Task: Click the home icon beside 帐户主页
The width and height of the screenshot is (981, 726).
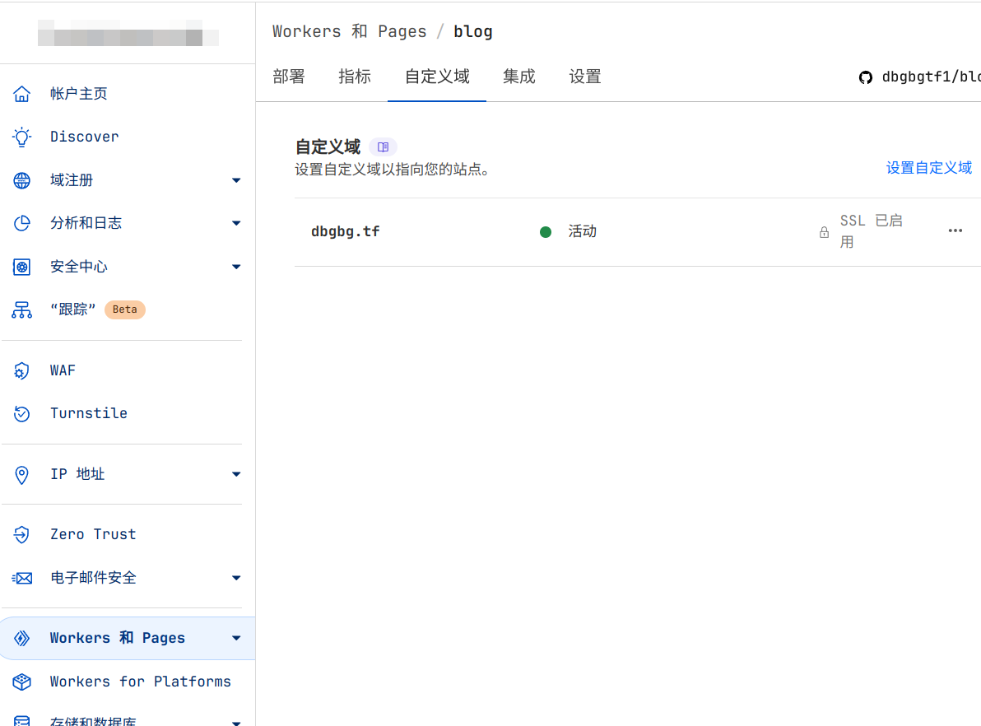Action: [22, 94]
